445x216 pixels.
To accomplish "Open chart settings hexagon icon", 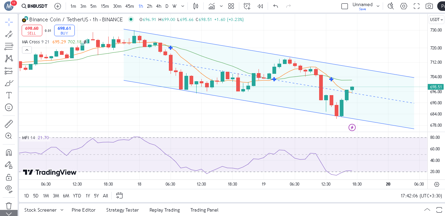I will click(404, 6).
